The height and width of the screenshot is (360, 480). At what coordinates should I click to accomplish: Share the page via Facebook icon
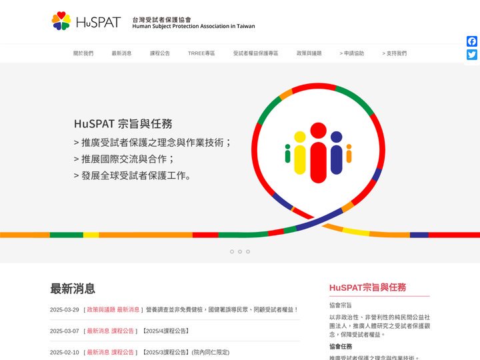coord(472,41)
